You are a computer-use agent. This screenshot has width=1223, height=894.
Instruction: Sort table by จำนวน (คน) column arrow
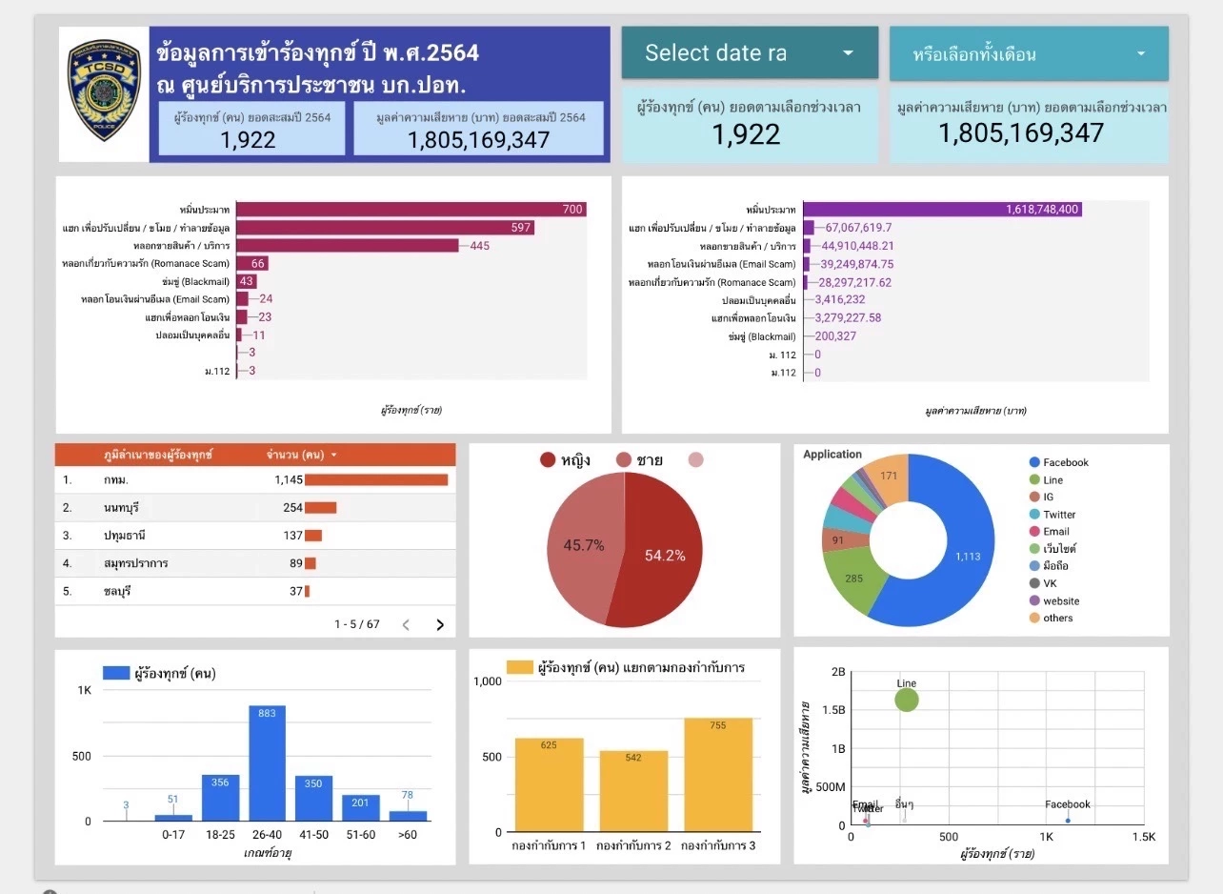334,456
